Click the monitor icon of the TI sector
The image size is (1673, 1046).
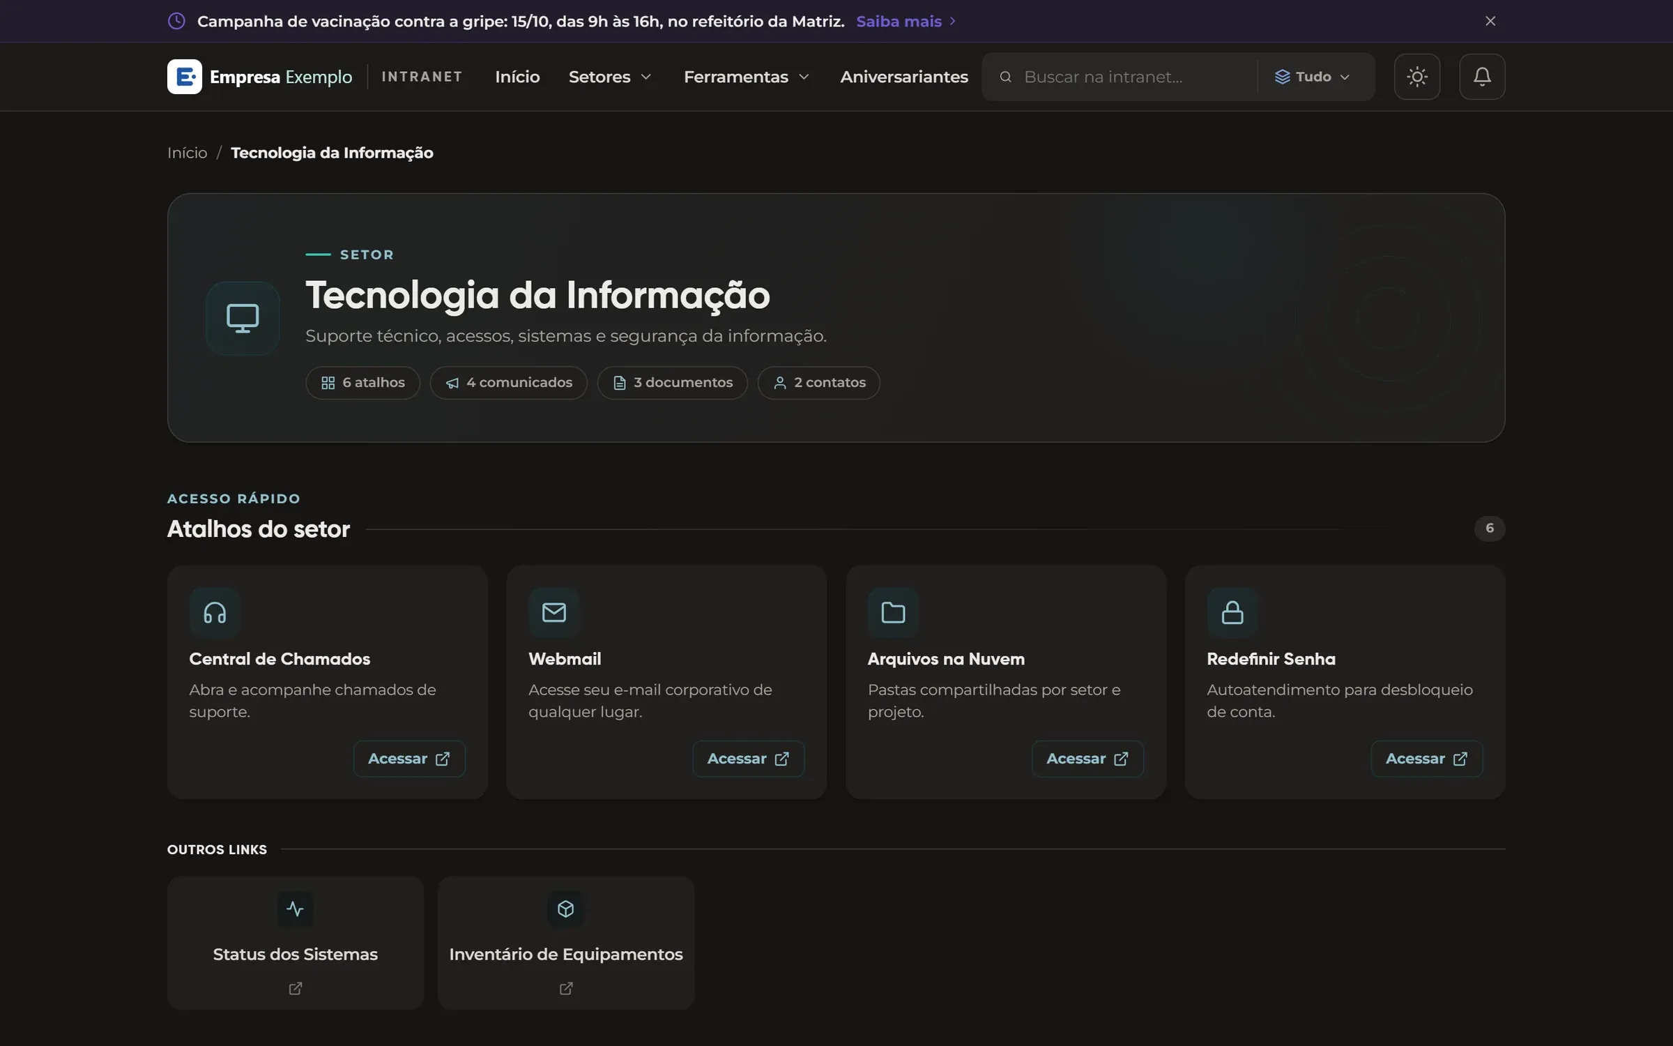tap(243, 319)
